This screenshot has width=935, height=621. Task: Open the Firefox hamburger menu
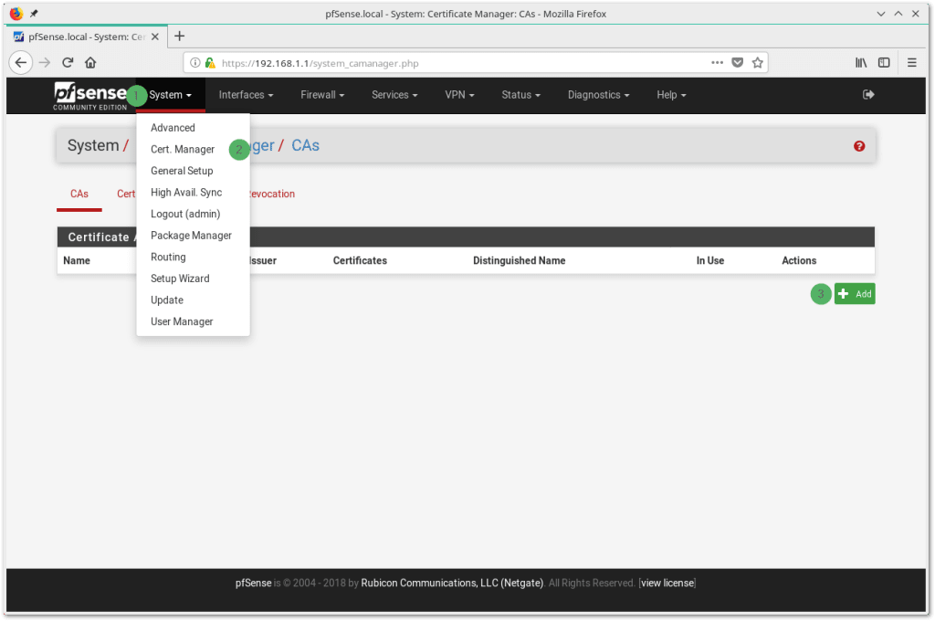coord(912,63)
